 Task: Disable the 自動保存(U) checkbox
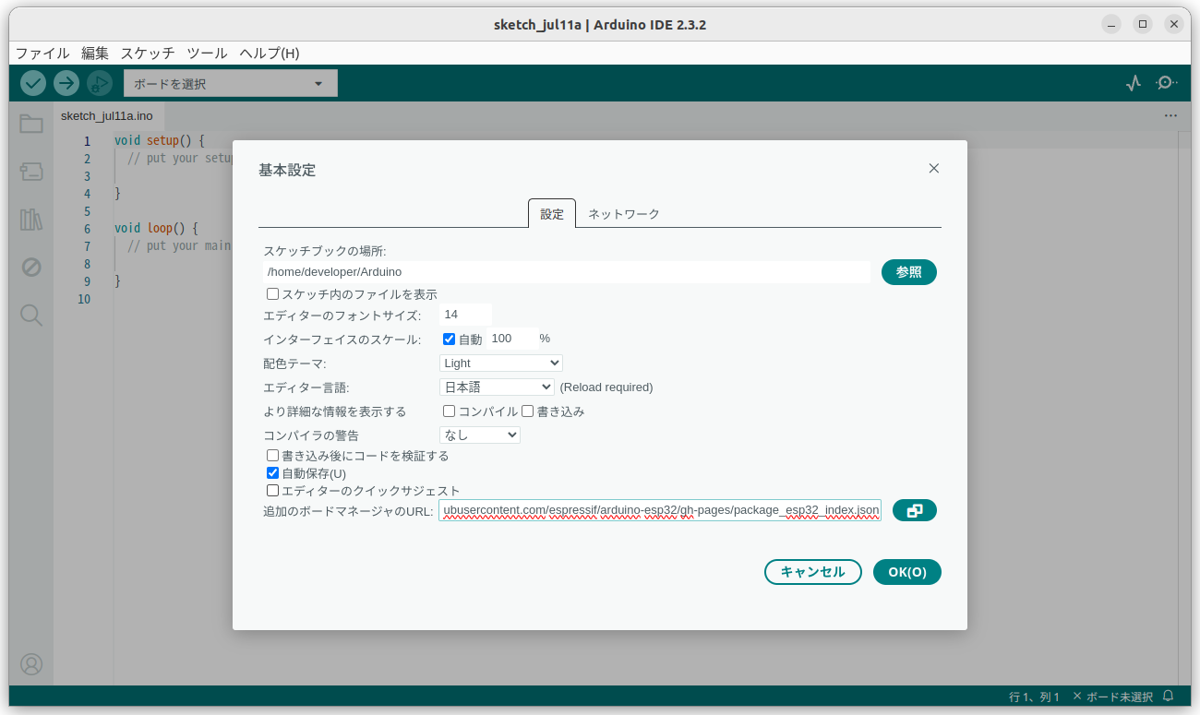[x=272, y=472]
